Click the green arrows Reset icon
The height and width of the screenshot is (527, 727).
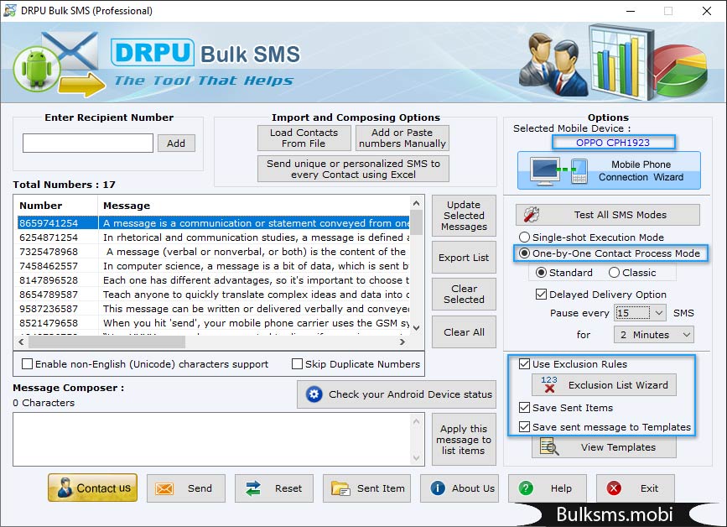pos(253,488)
